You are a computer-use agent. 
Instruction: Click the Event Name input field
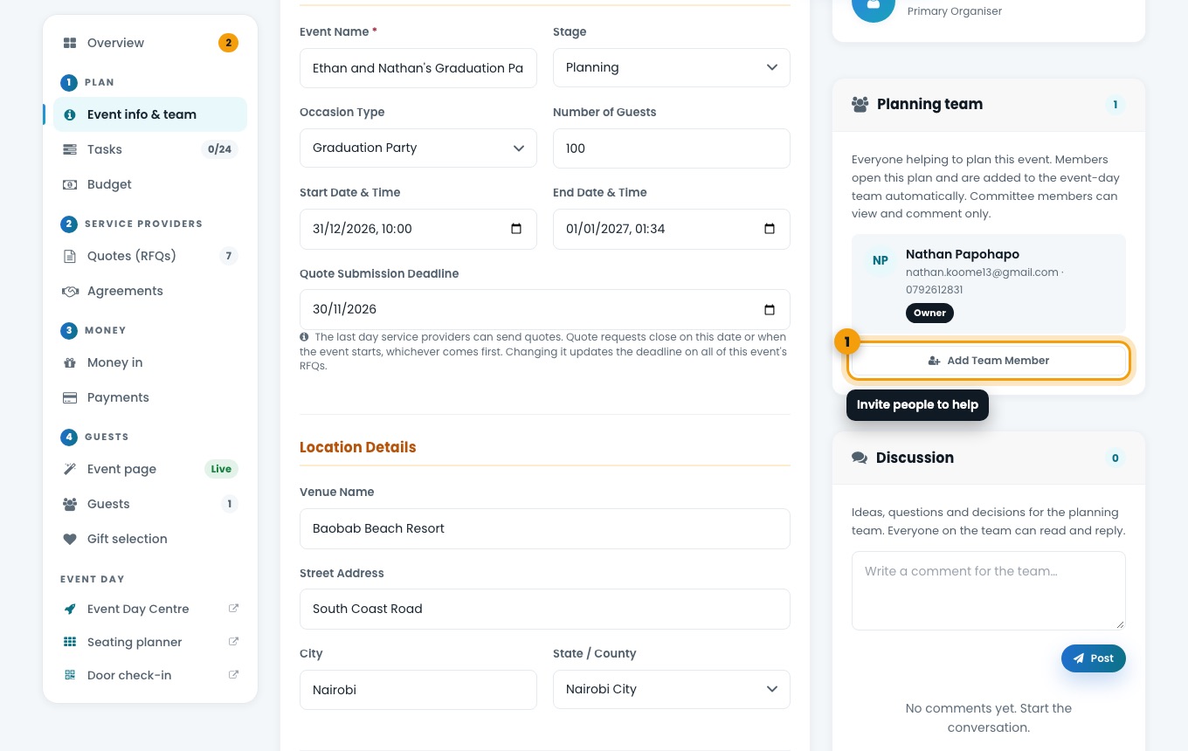(x=418, y=68)
